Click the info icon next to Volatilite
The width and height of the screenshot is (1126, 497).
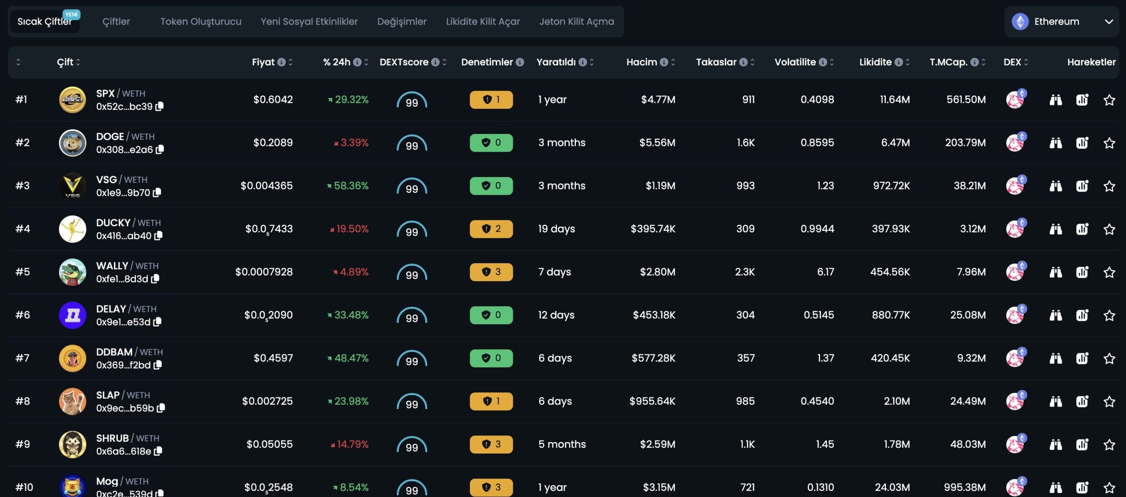pyautogui.click(x=823, y=62)
